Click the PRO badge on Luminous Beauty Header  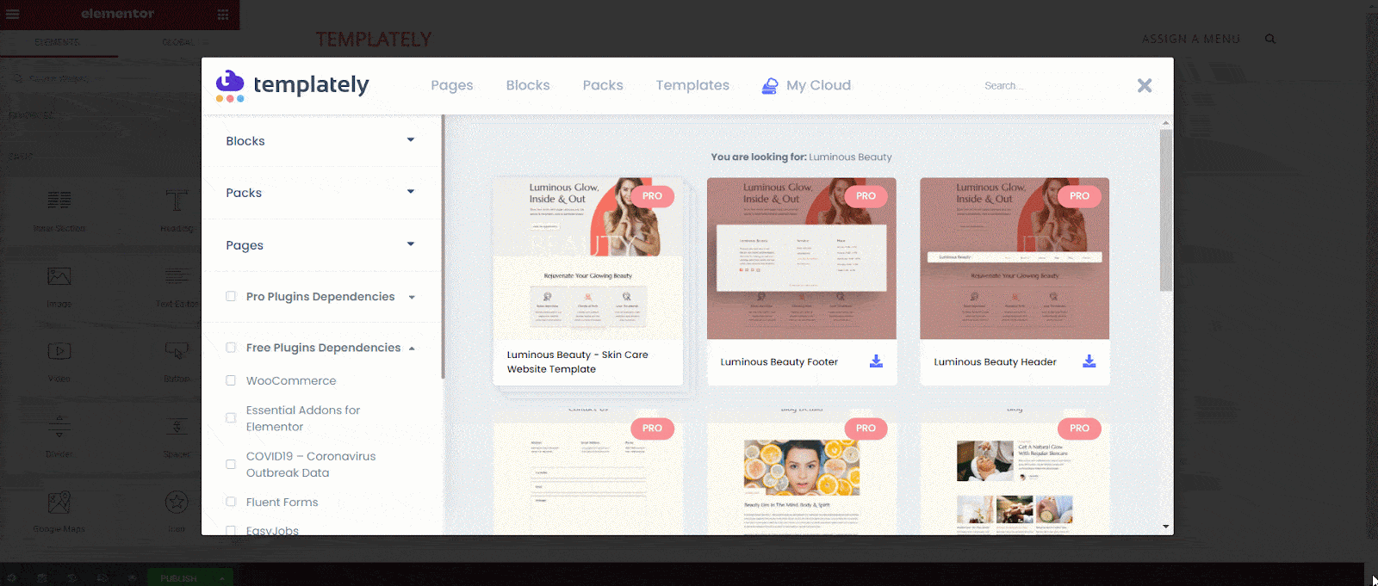[x=1079, y=196]
